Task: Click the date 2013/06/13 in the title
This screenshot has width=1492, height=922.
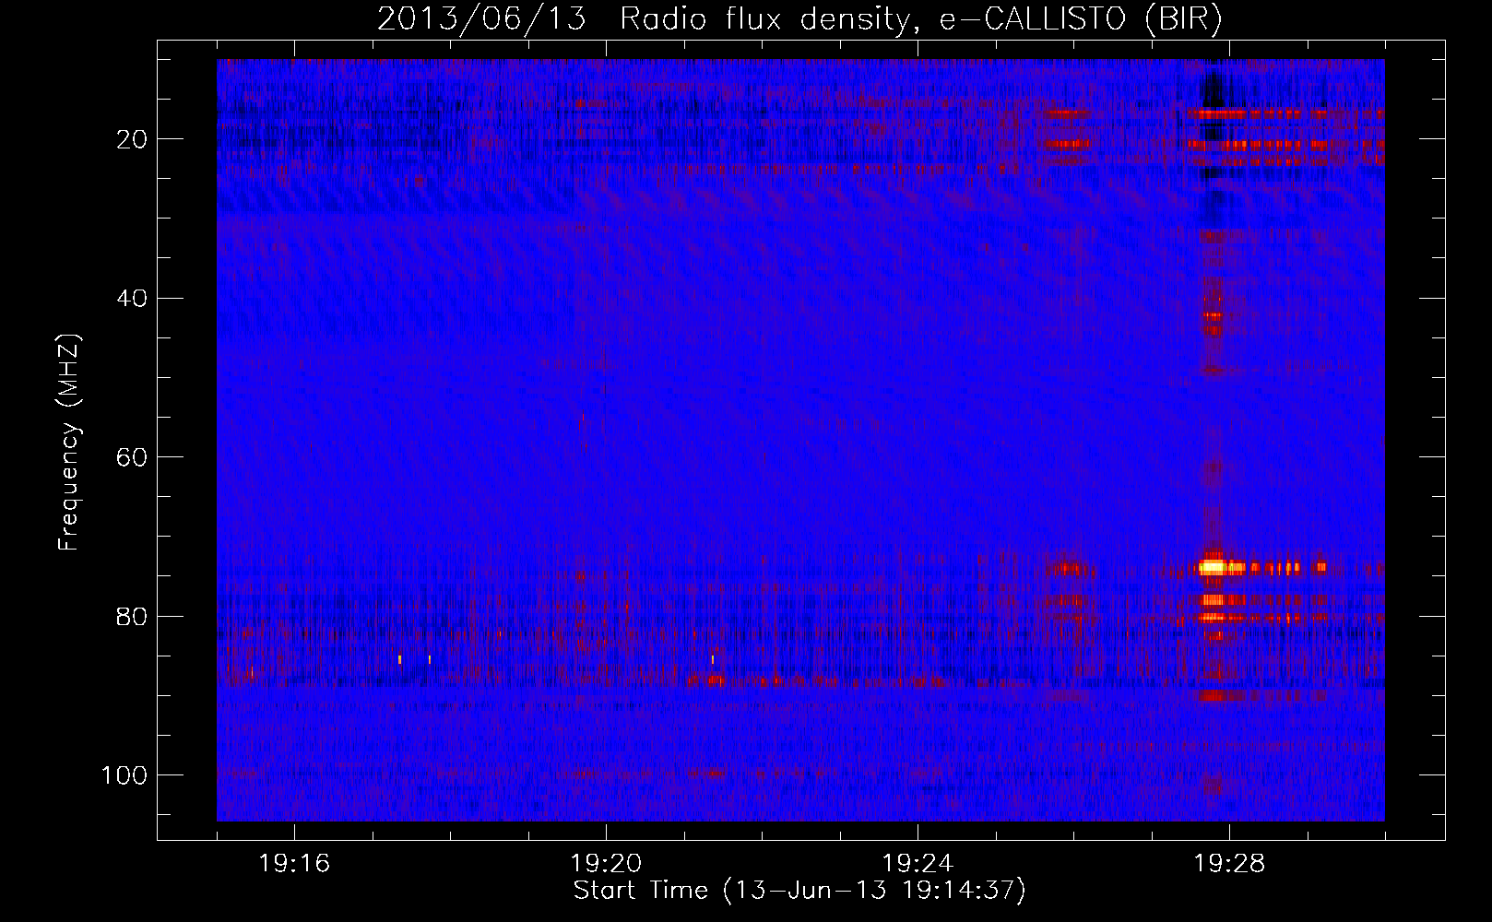Action: [x=481, y=19]
